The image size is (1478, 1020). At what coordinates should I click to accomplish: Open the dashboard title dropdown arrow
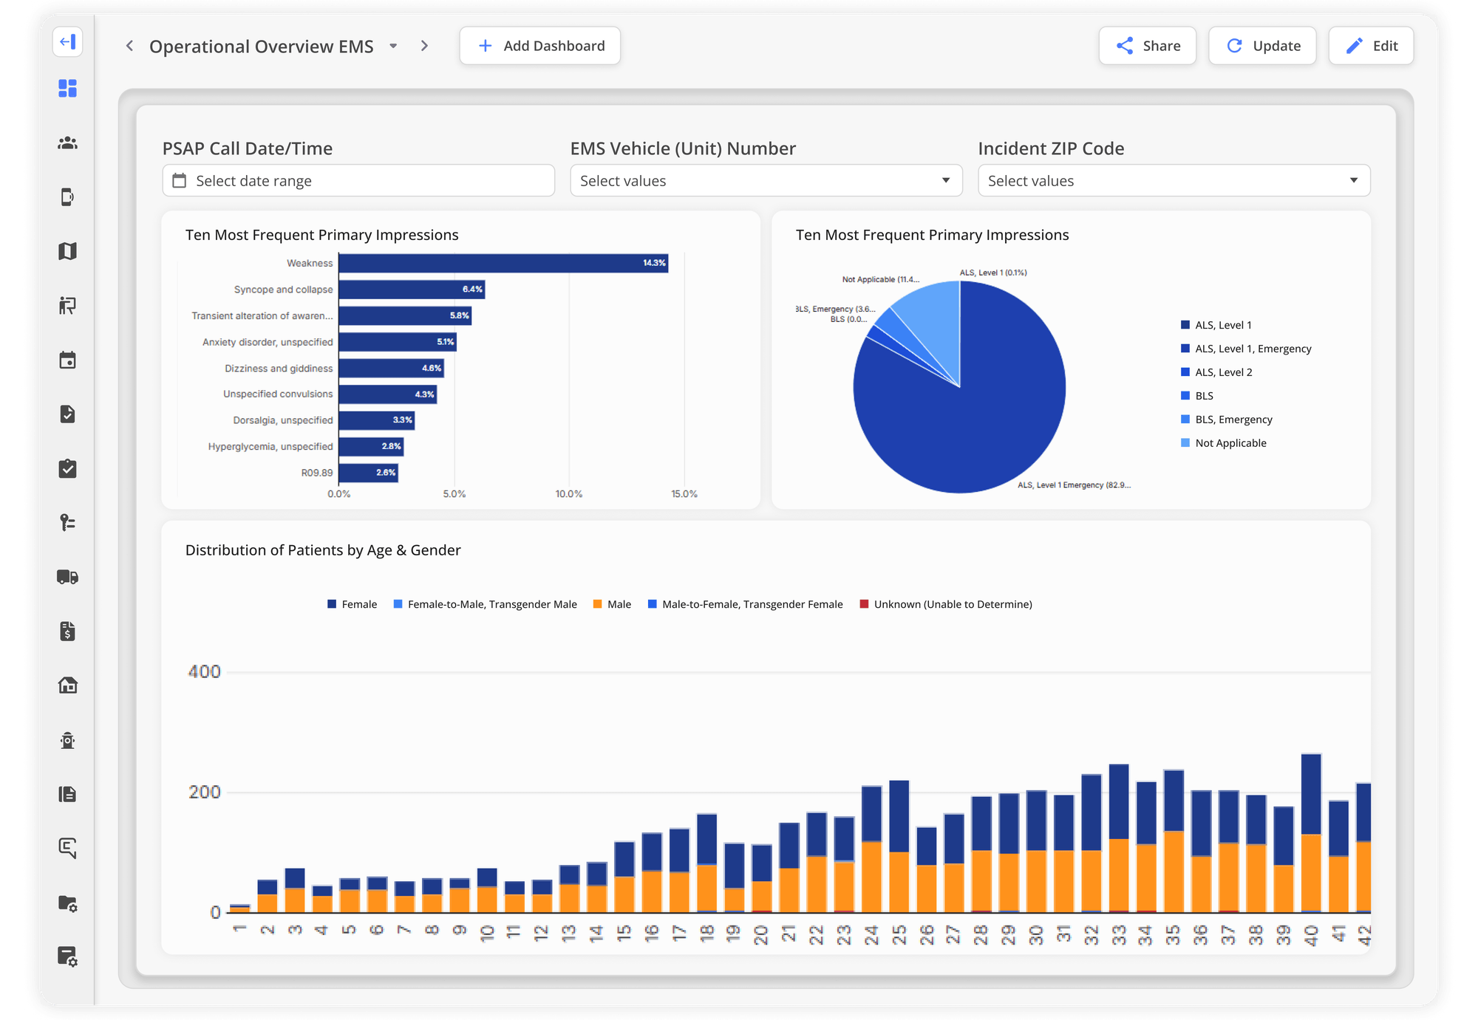point(393,46)
